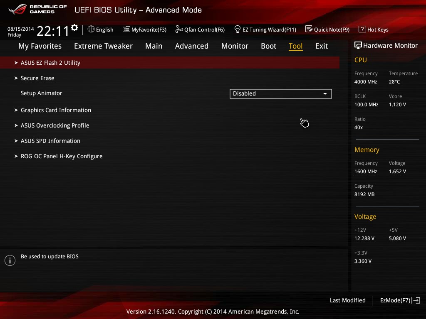Click the EZ Tuning Wizard lightbulb icon
The image size is (426, 319).
coord(237,29)
